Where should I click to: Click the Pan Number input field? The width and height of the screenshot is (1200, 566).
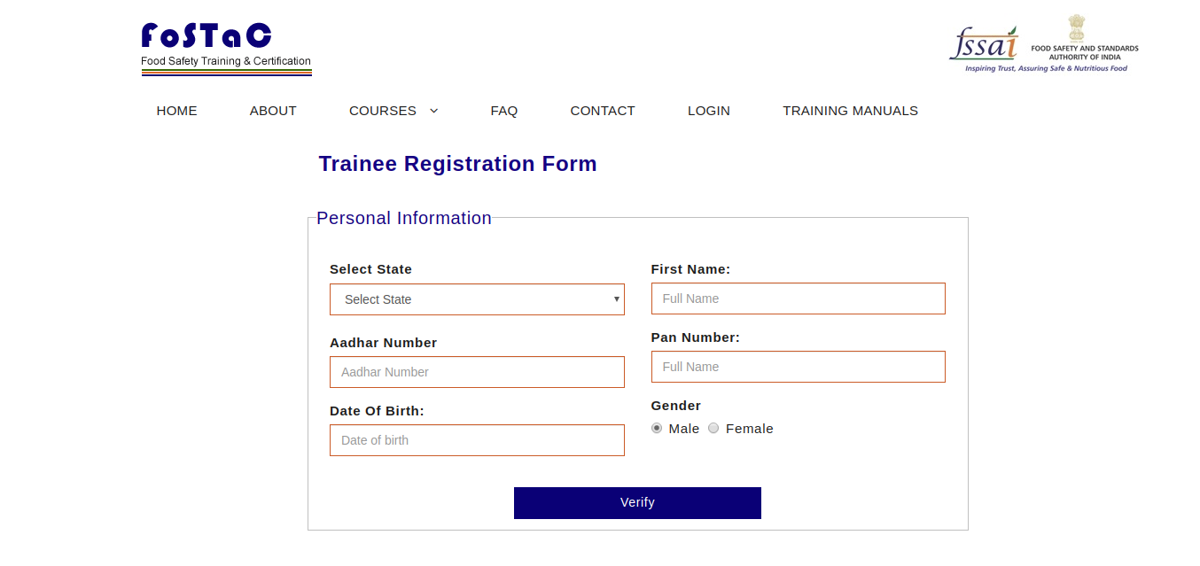(x=797, y=367)
